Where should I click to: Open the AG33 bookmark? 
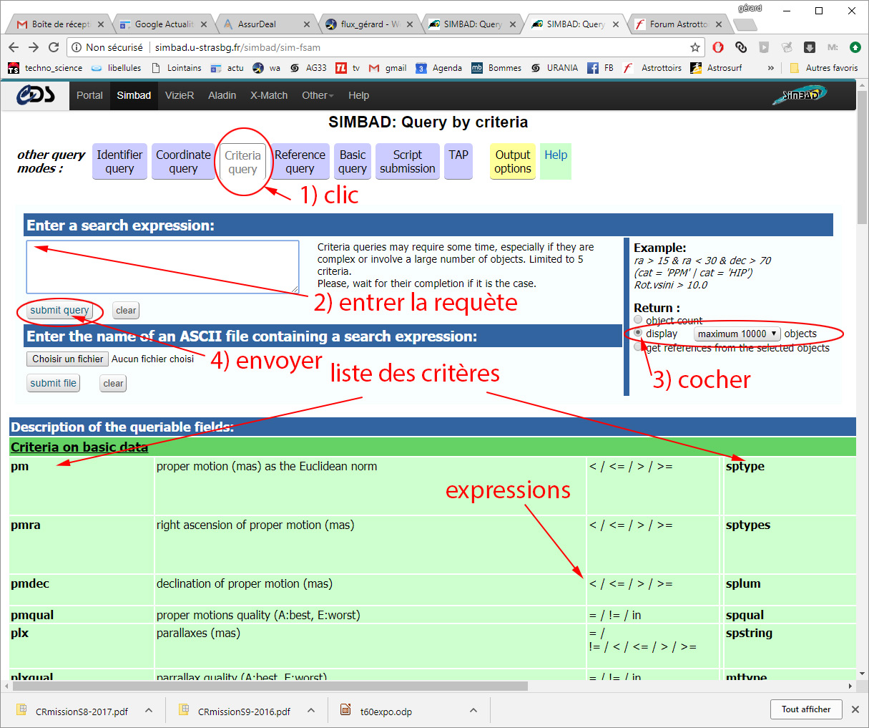click(308, 68)
